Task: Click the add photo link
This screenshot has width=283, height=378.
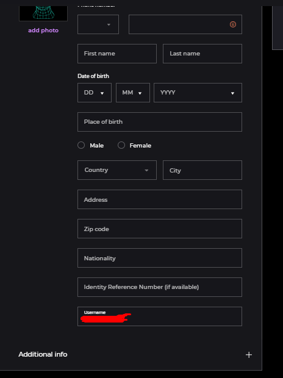Action: coord(43,30)
